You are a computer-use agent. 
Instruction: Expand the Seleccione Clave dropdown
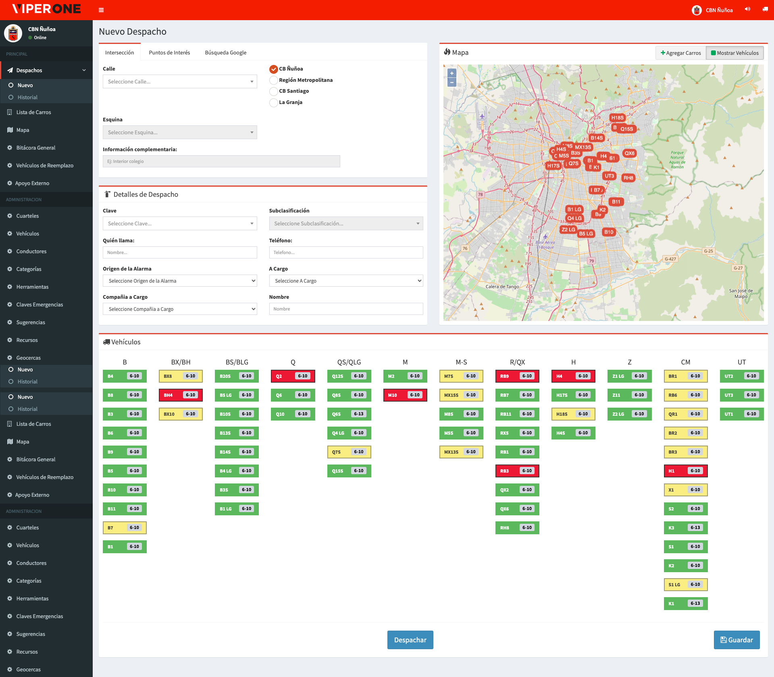180,223
